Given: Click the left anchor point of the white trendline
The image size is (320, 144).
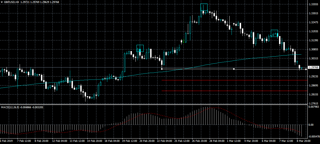Looking at the screenshot, I should [162, 69].
